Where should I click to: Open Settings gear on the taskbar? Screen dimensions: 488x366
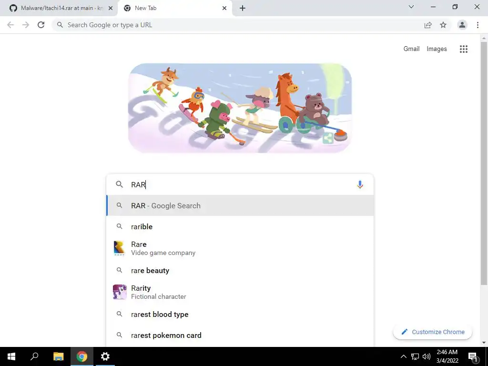click(x=105, y=356)
